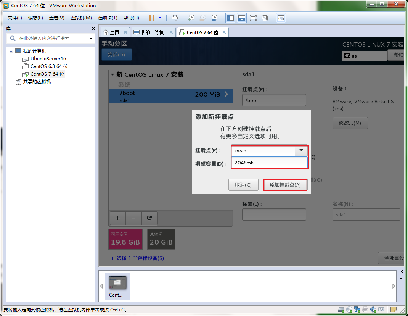Click the /boot mount point field on the sda1 panel

[x=274, y=100]
